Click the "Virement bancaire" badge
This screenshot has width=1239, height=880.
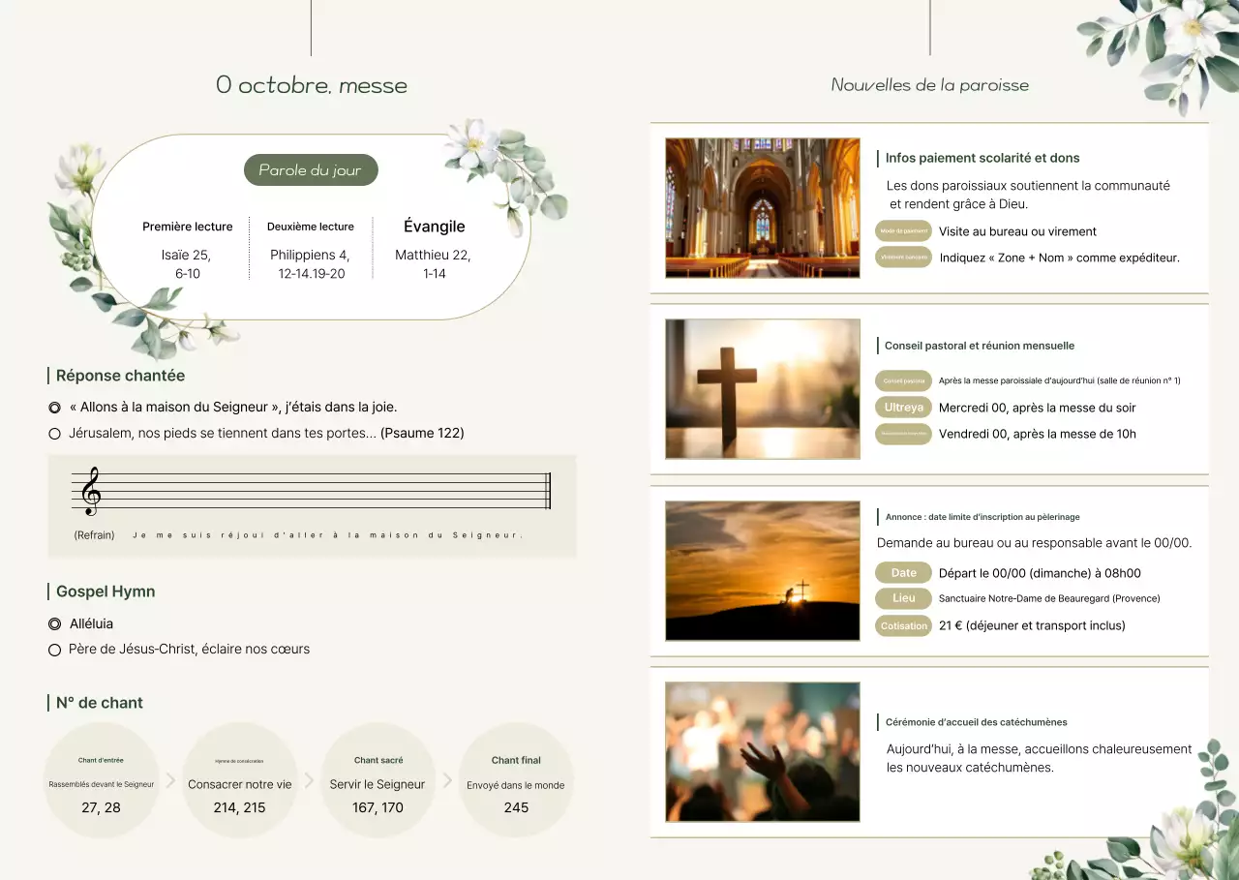902,258
